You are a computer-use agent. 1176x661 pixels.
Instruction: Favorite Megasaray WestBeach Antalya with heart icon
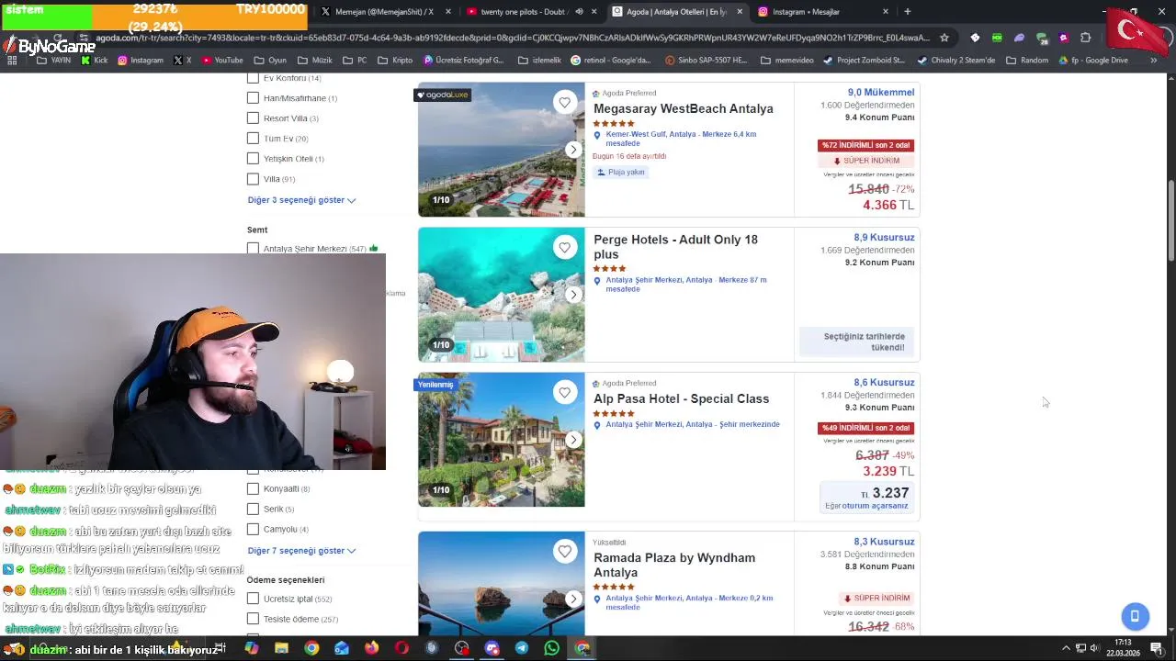tap(565, 103)
